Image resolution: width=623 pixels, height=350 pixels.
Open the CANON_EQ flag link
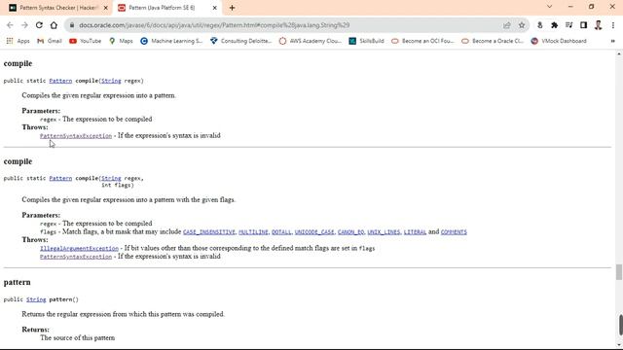(x=350, y=231)
